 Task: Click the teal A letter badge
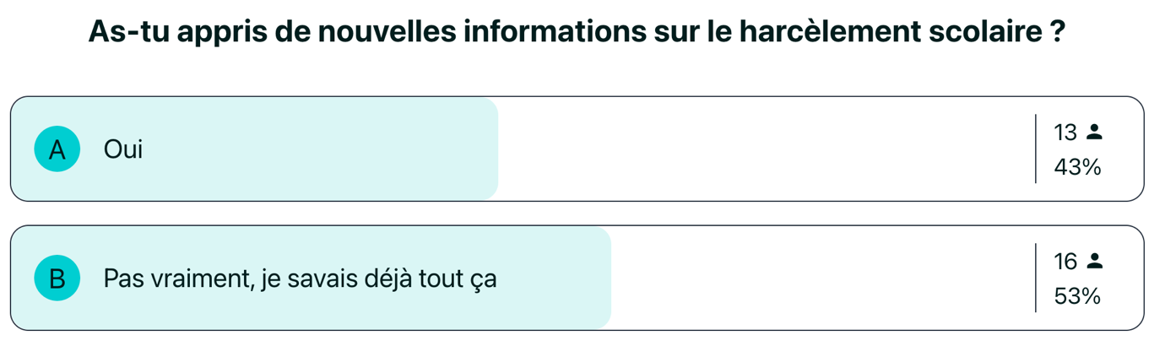click(57, 149)
